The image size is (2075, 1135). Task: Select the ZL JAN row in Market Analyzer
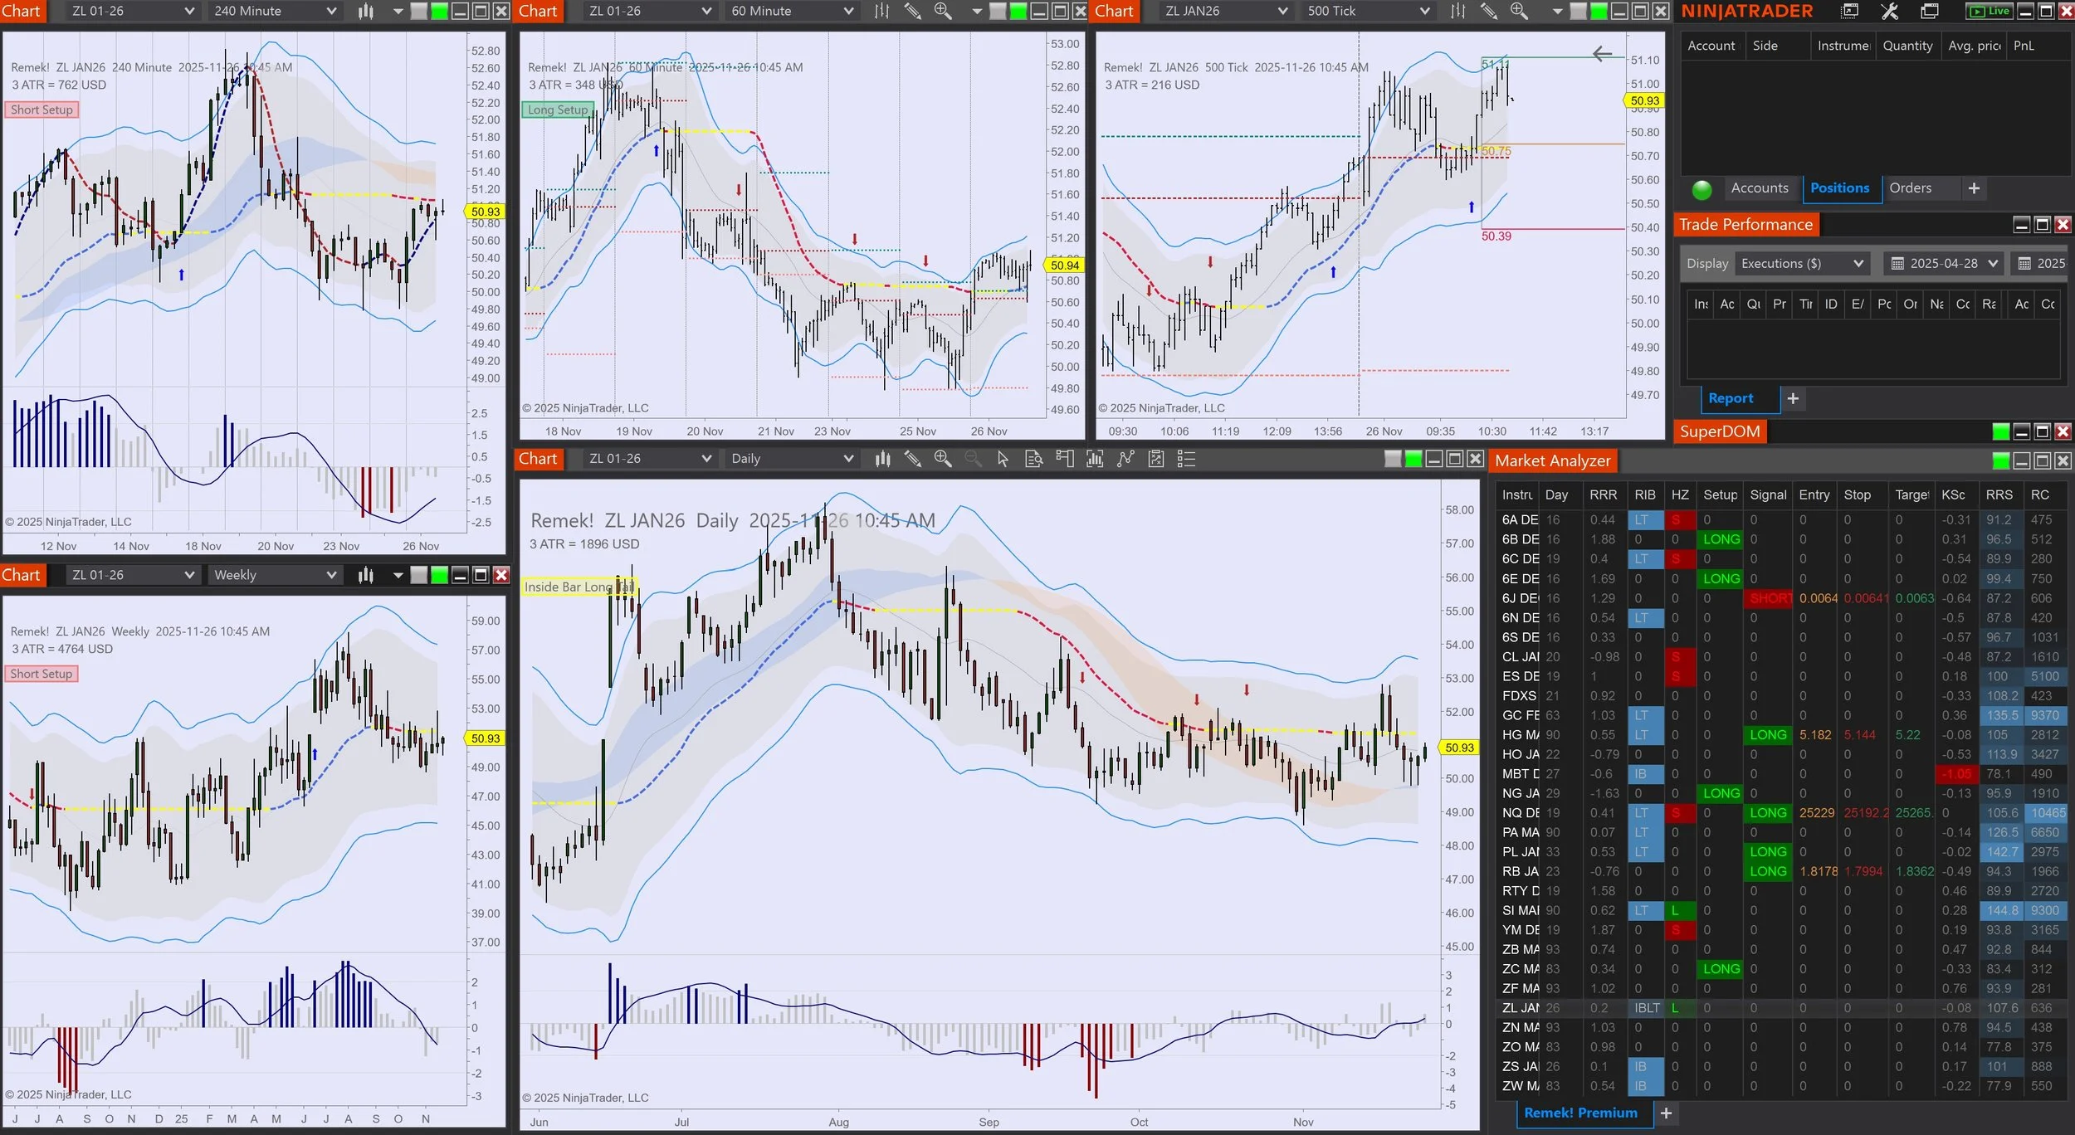(1521, 1008)
